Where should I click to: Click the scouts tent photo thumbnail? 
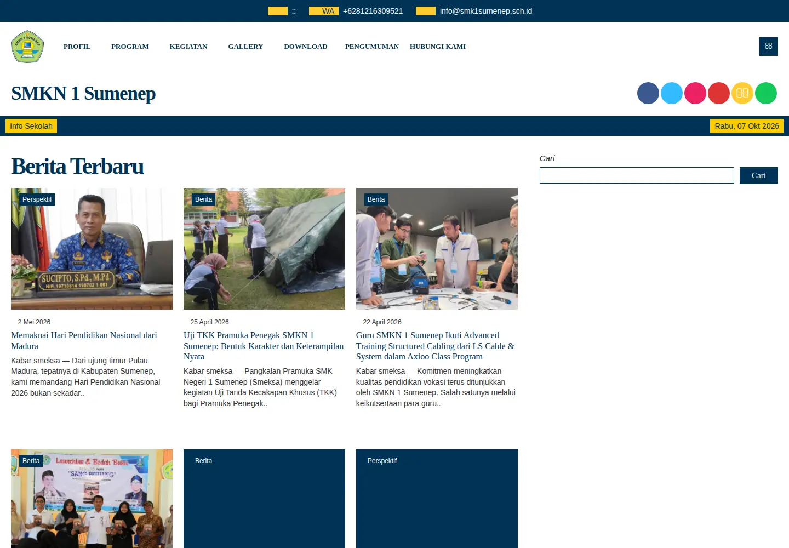click(264, 249)
